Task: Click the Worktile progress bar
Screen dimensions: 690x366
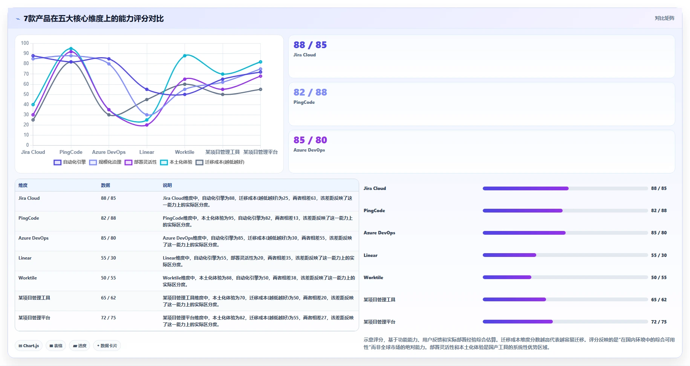Action: click(x=565, y=277)
